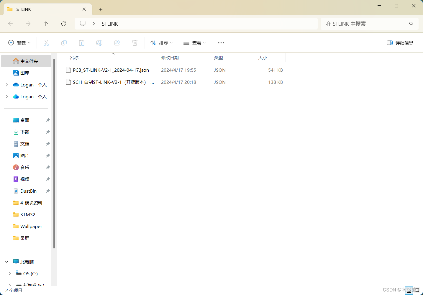Click the PC icon in address bar
This screenshot has width=423, height=295.
83,23
